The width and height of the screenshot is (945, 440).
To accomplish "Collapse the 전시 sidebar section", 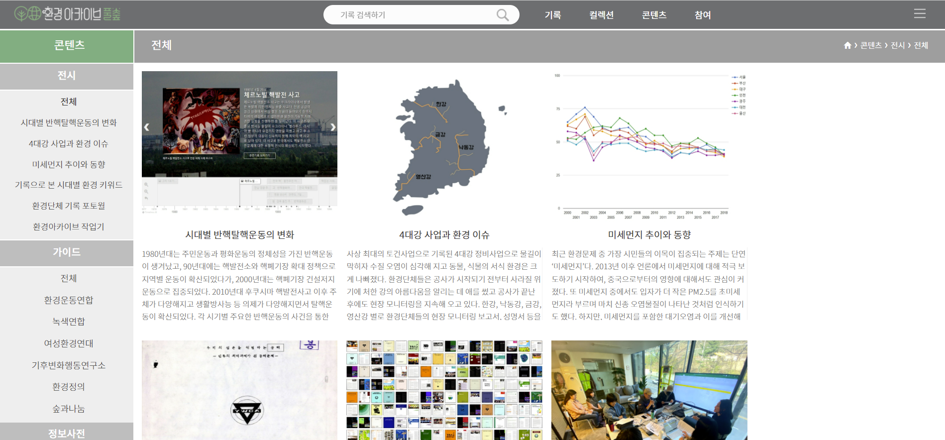I will point(67,76).
